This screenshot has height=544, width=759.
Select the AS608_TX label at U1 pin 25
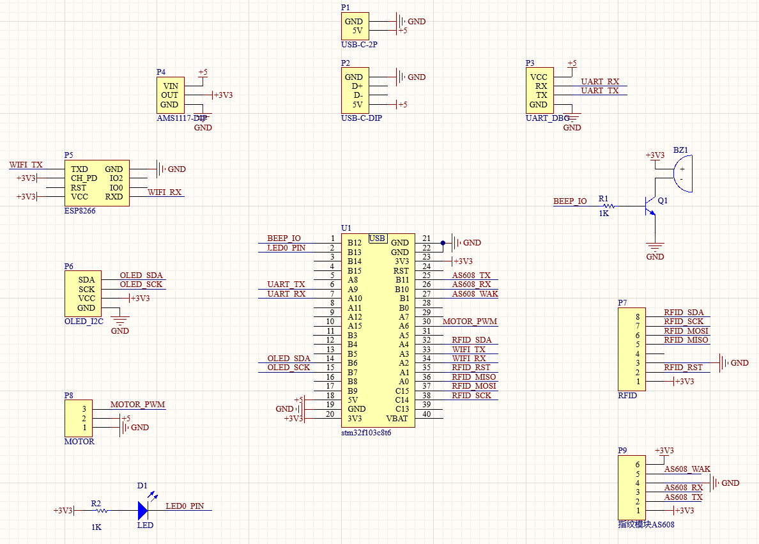point(471,275)
